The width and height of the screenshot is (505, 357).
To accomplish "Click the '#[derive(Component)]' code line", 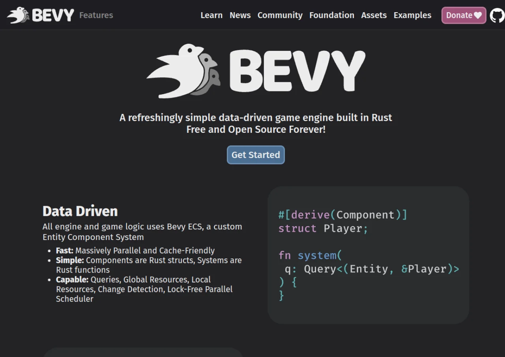I will (x=343, y=215).
